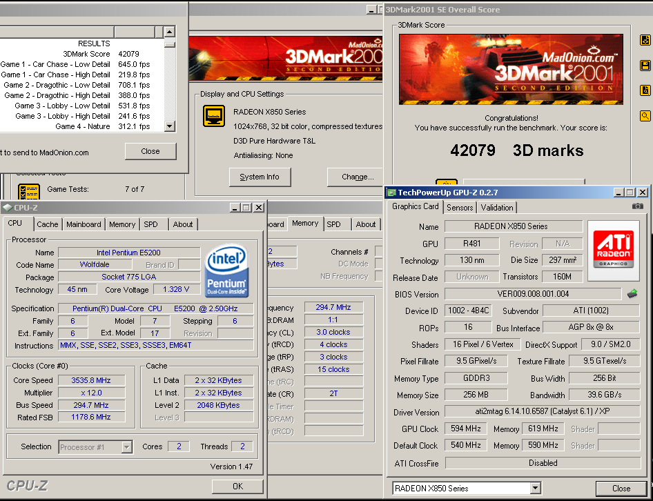Click the 3DMark2001 MadOnion banner in score window
The width and height of the screenshot is (653, 501).
[x=511, y=69]
